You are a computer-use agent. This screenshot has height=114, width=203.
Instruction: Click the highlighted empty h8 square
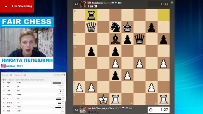164,15
